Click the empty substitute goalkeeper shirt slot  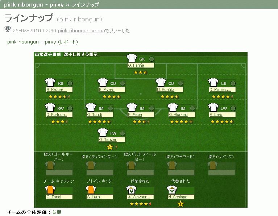[x=50, y=166]
